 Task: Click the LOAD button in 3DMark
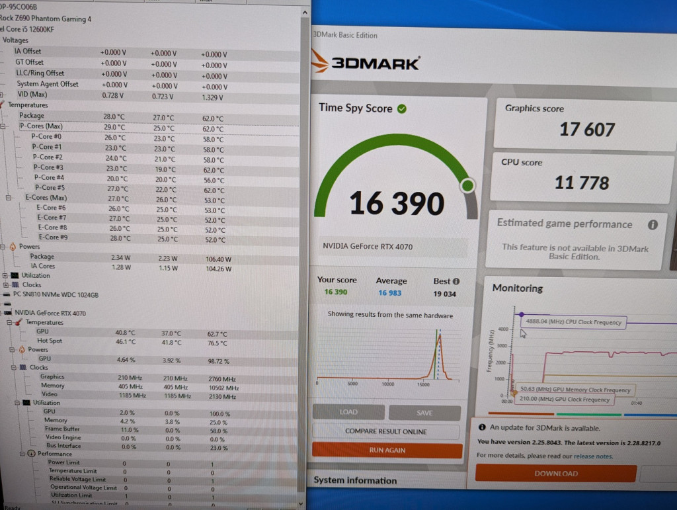point(348,412)
